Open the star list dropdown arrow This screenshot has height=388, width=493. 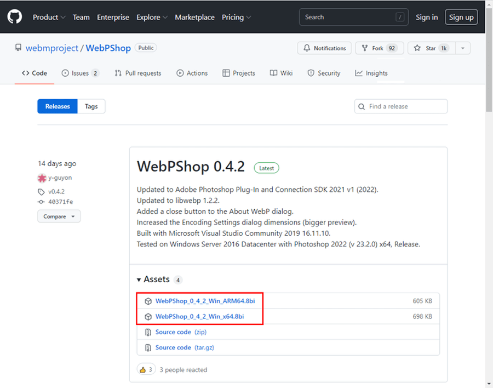point(463,48)
